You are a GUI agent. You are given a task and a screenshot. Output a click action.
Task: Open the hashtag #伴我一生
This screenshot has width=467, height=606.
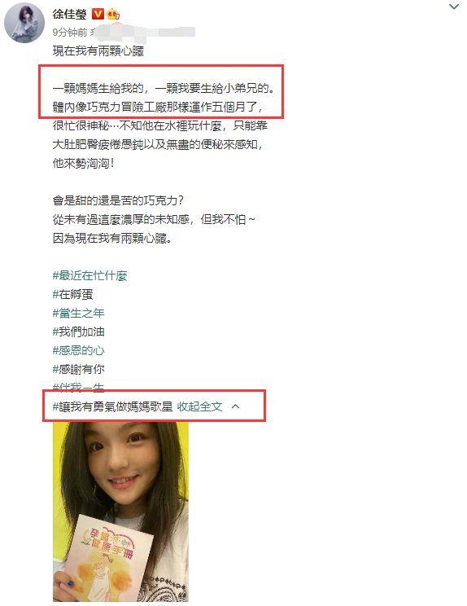pyautogui.click(x=78, y=386)
